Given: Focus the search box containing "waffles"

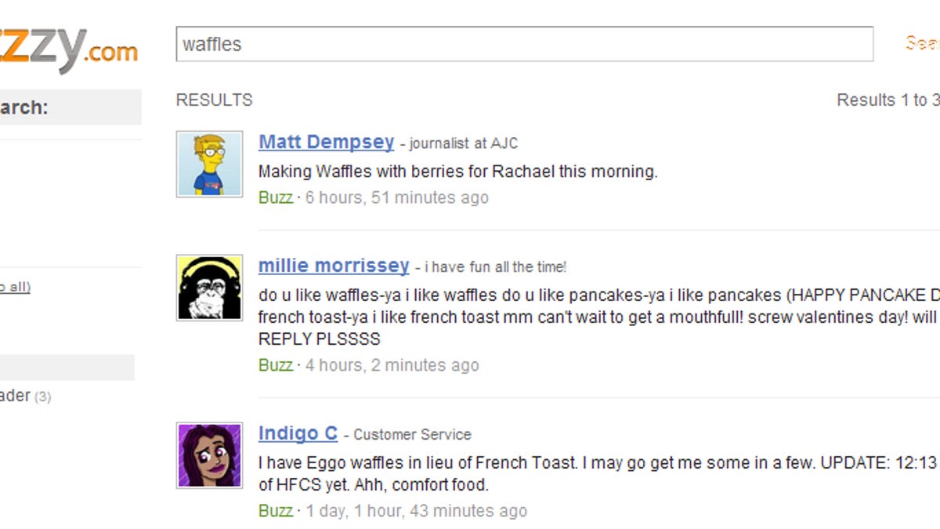Looking at the screenshot, I should point(524,44).
